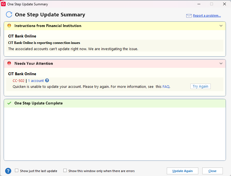This screenshot has width=231, height=176.
Task: Click the Quicken logo in the title bar
Action: pyautogui.click(x=3, y=4)
